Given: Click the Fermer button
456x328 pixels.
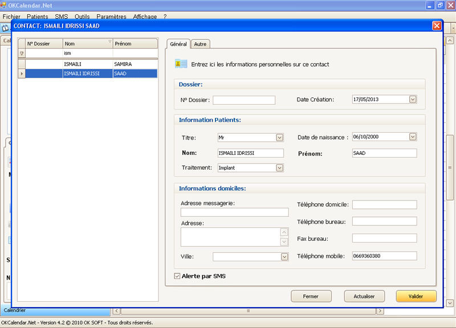Looking at the screenshot, I should click(x=311, y=296).
